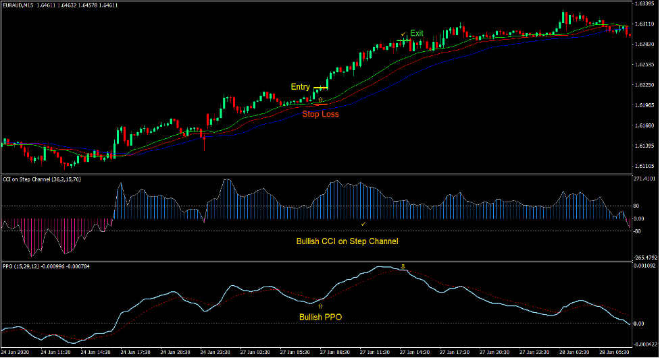Click the up arrow above the Bullish PPO text
Viewport: 660px width, 358px height.
point(320,305)
